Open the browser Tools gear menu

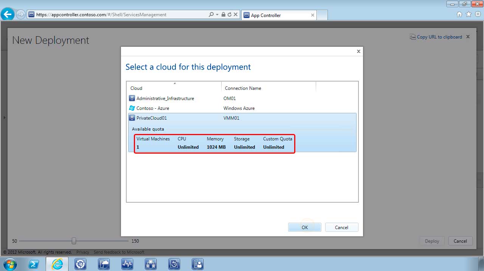coord(478,14)
